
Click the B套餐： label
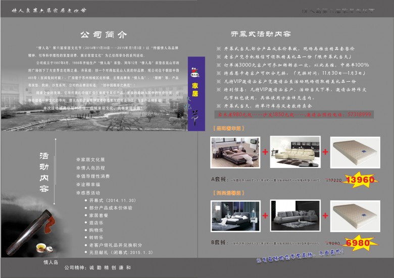[x=220, y=242]
